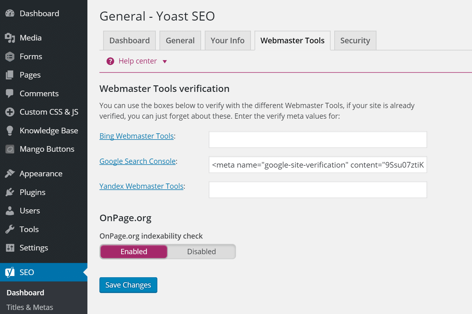This screenshot has width=472, height=314.
Task: Click the Yoast SEO logo icon
Action: [10, 272]
